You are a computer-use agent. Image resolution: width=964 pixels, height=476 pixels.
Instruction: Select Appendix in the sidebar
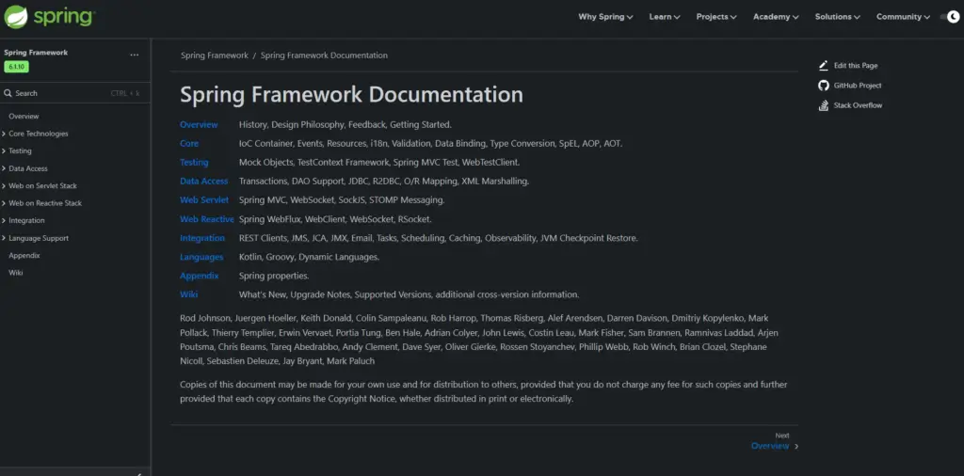[x=24, y=255]
